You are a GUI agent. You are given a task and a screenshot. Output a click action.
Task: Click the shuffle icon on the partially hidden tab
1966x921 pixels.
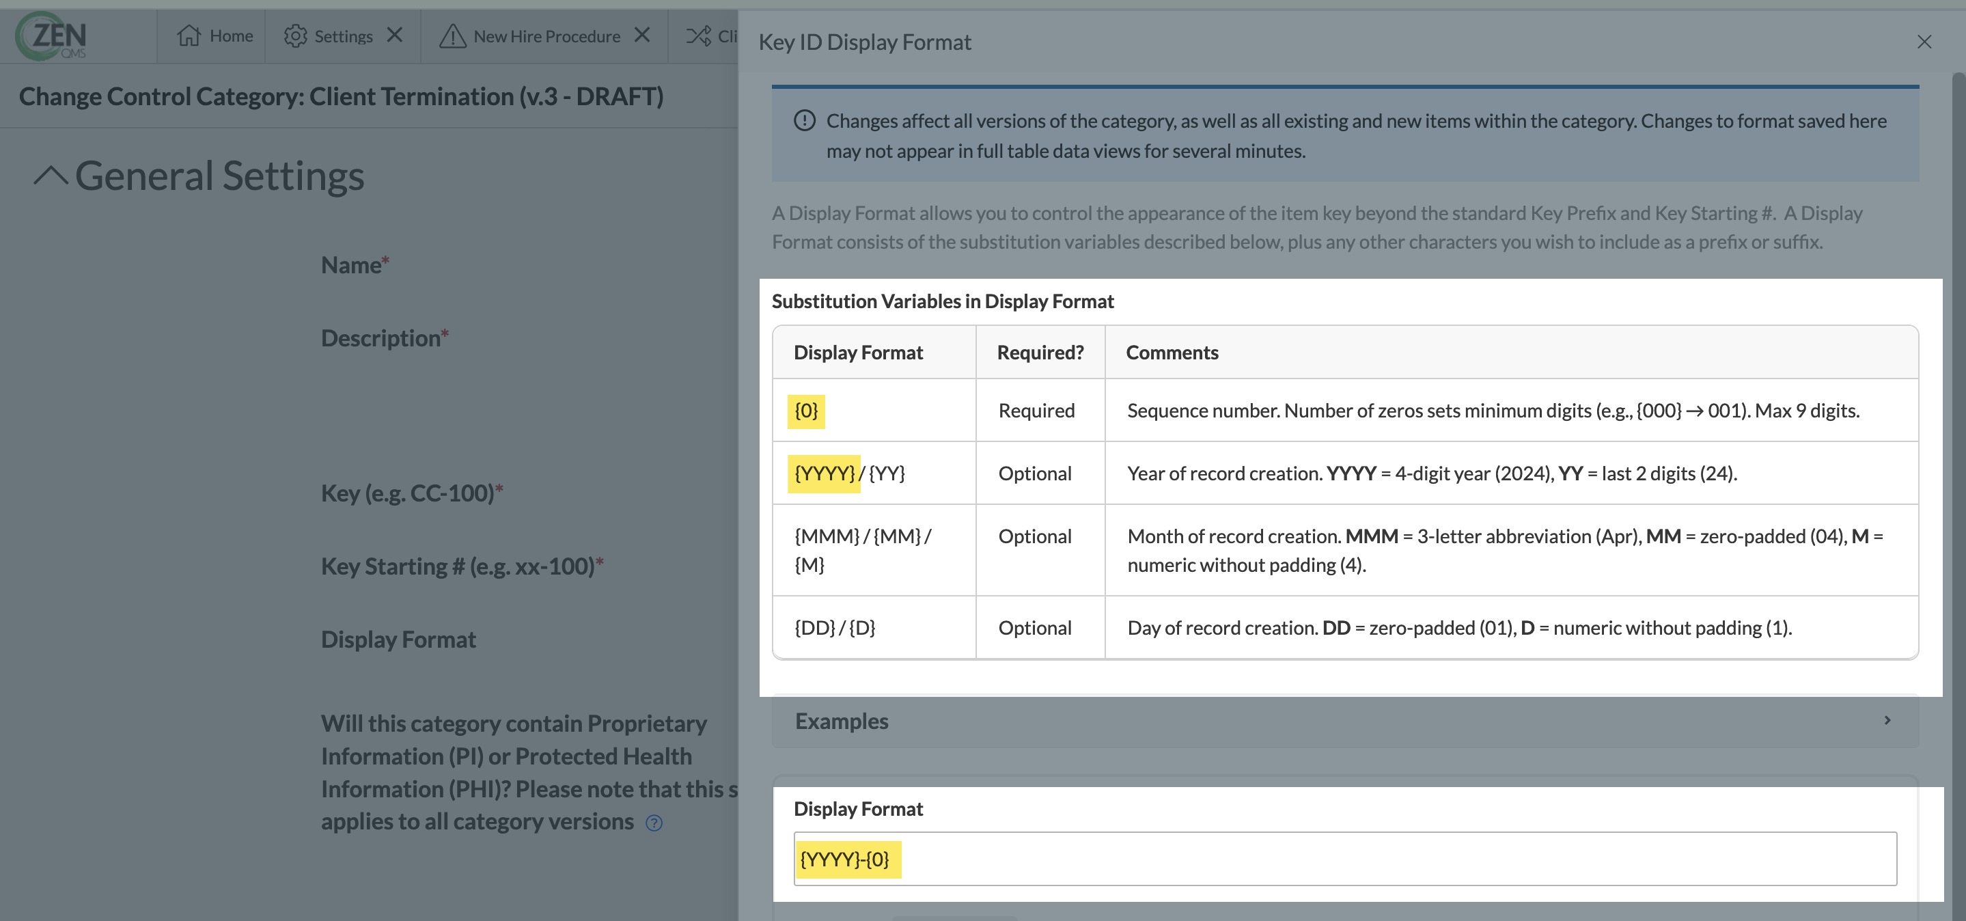[698, 36]
